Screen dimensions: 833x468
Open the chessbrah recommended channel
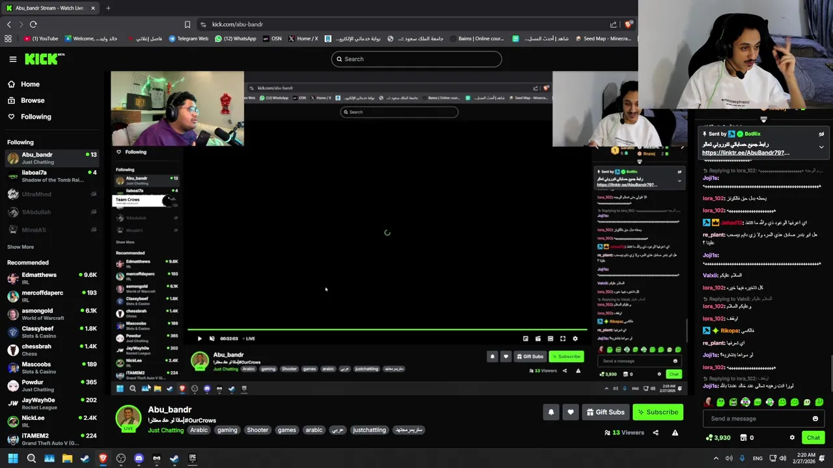pyautogui.click(x=52, y=350)
